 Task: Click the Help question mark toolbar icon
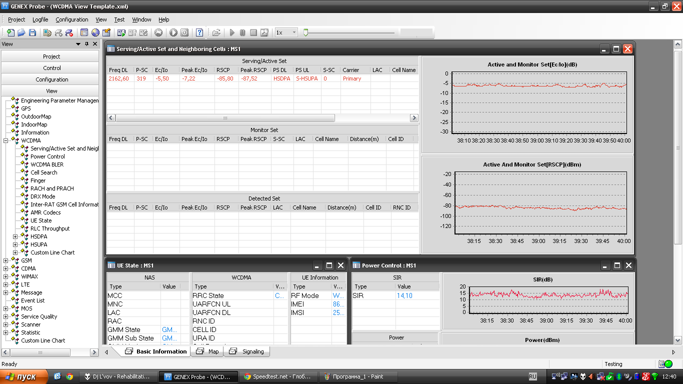pos(199,32)
